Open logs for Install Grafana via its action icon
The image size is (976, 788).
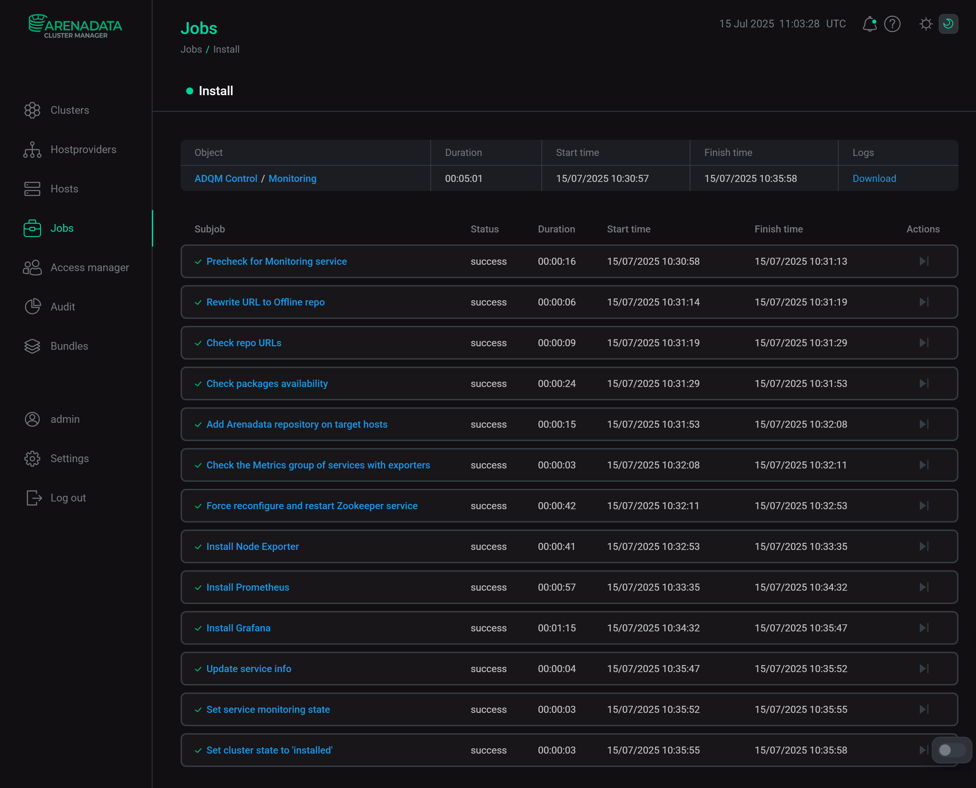pyautogui.click(x=923, y=628)
